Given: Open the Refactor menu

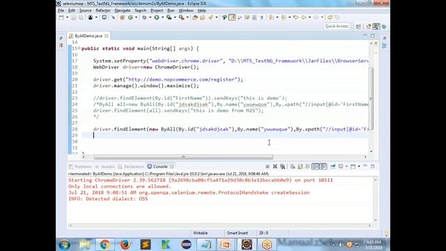Looking at the screenshot, I should 103,10.
